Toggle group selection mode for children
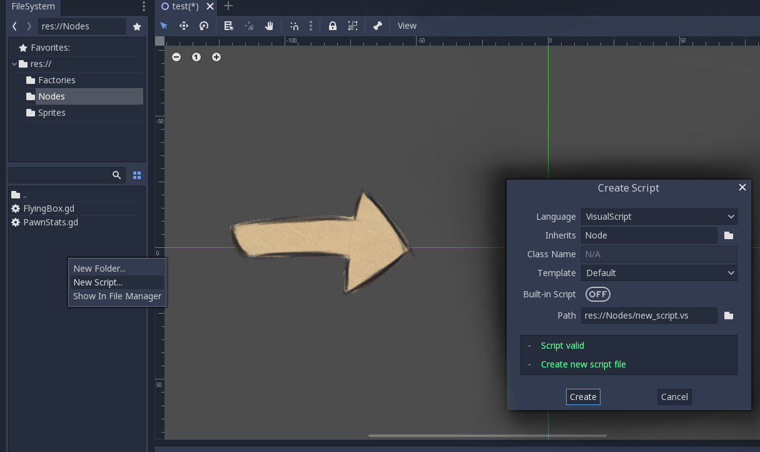This screenshot has width=760, height=452. [x=352, y=26]
